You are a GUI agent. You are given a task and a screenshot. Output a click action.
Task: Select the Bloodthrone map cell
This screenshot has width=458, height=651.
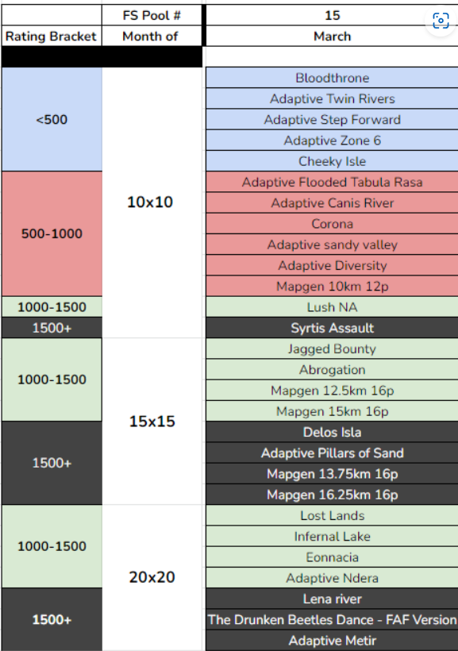point(332,78)
